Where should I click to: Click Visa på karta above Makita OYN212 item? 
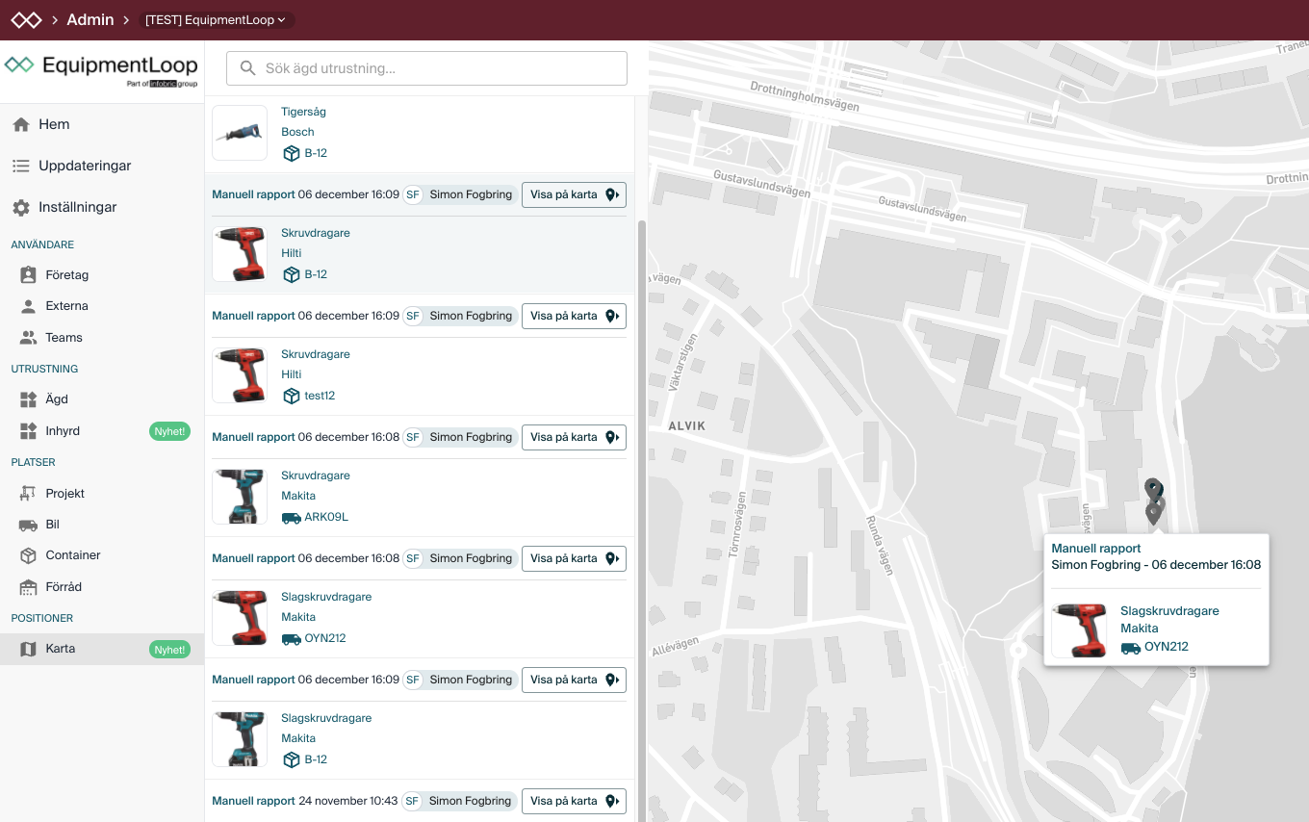pos(574,558)
